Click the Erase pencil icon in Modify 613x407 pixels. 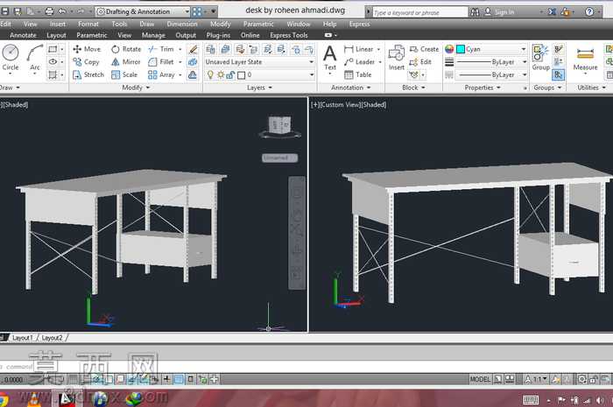tap(193, 50)
